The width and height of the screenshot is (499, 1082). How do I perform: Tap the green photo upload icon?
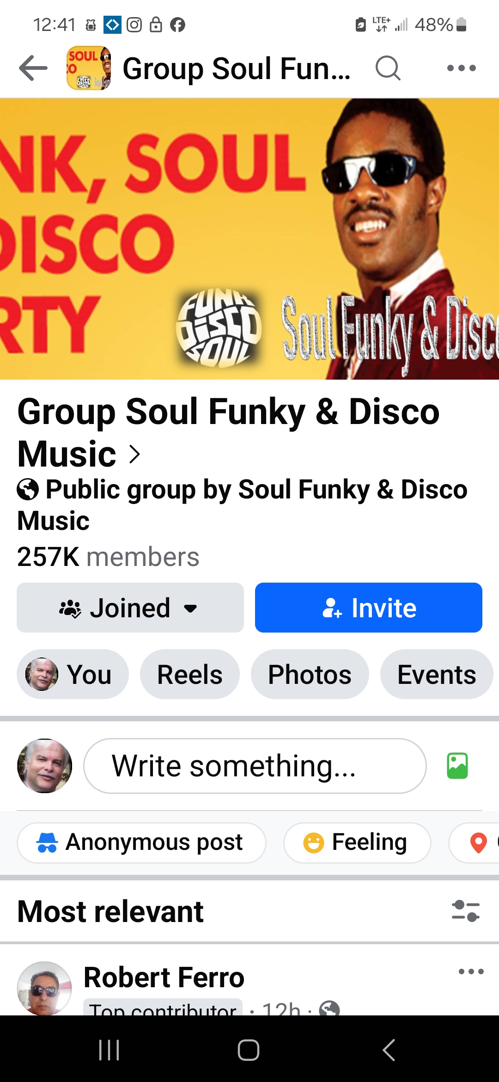click(x=457, y=766)
